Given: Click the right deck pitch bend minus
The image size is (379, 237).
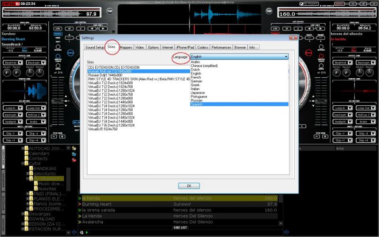Looking at the screenshot, I should click(x=316, y=137).
